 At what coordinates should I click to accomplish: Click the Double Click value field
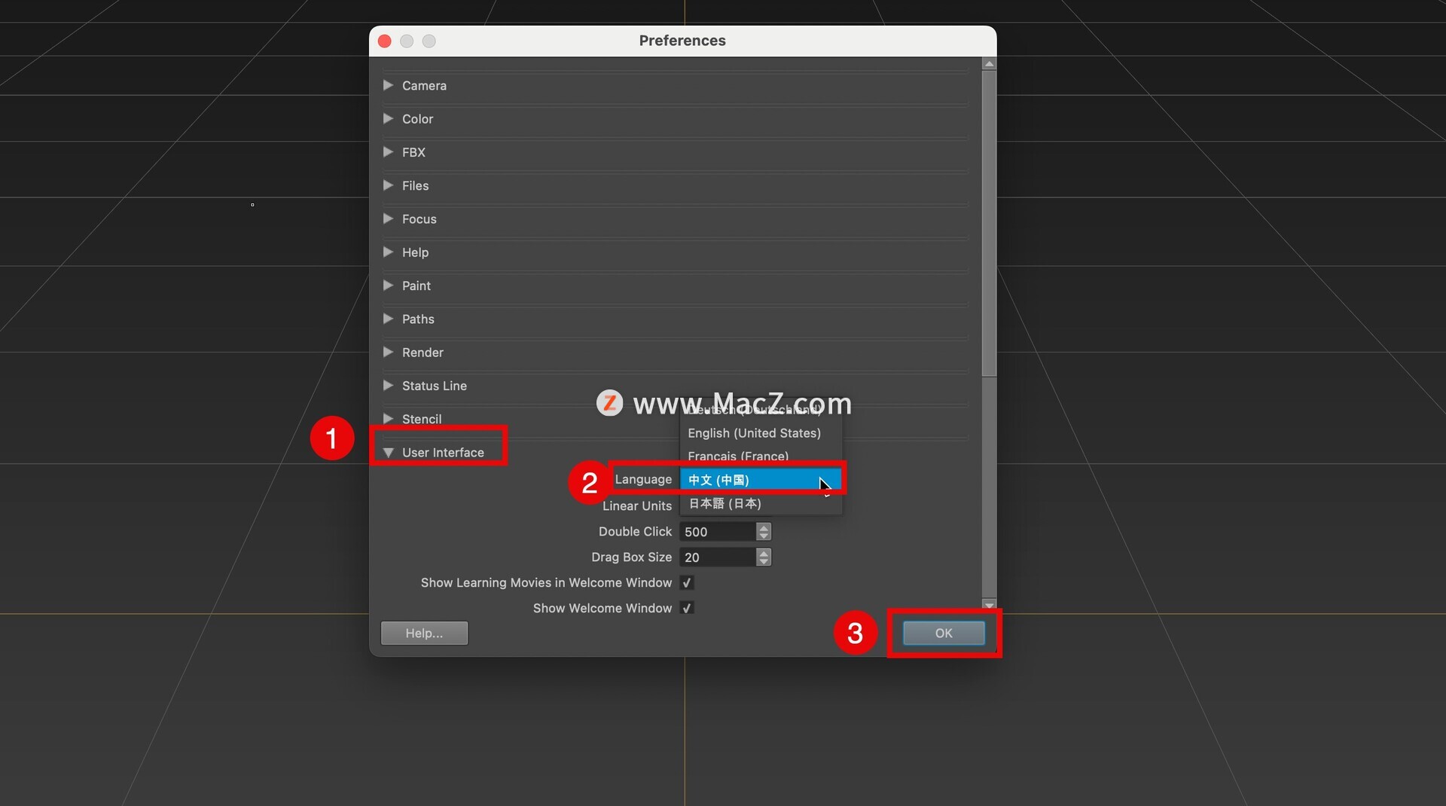click(716, 532)
